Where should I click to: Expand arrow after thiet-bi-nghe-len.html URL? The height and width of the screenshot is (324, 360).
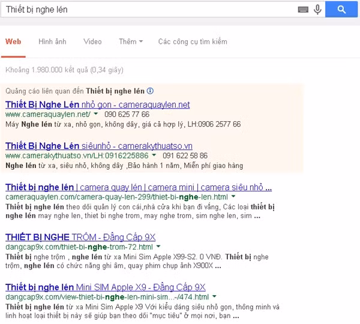(233, 196)
